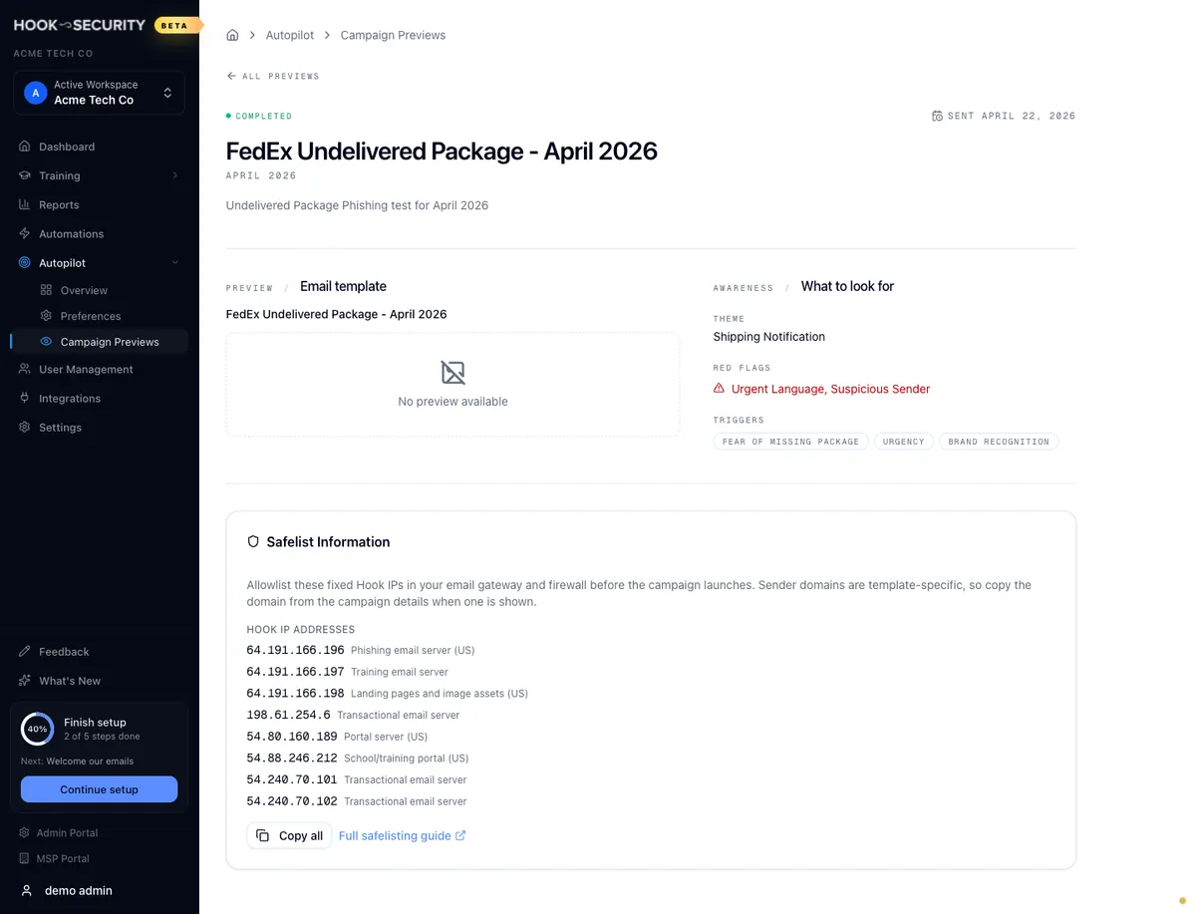Click the No preview available box
Image resolution: width=1196 pixels, height=914 pixels.
pos(452,385)
